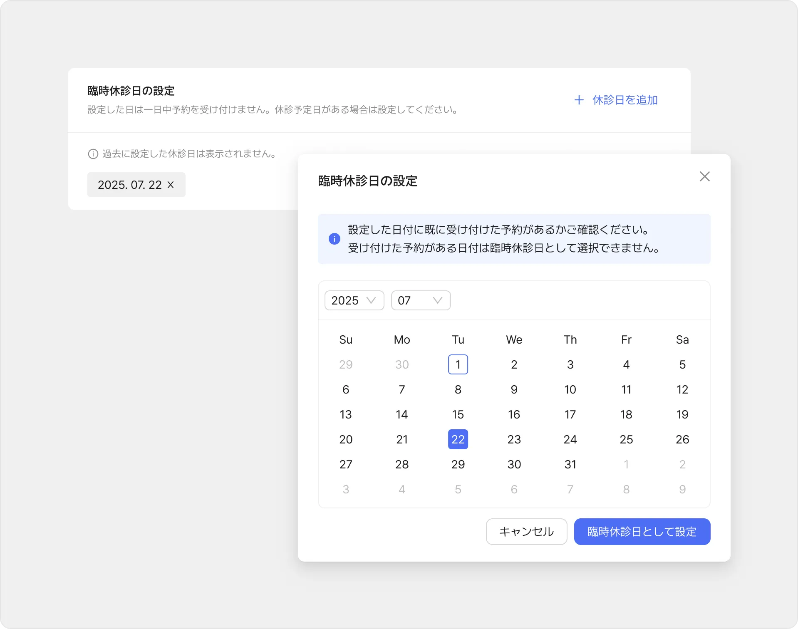Select date 20 in the calendar

[x=346, y=439]
